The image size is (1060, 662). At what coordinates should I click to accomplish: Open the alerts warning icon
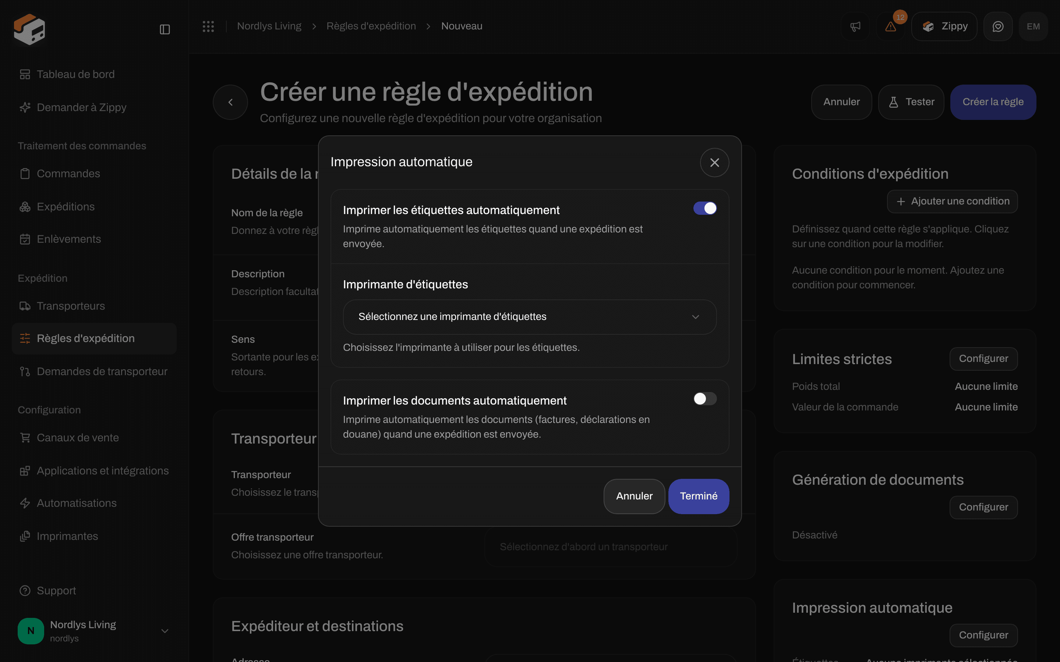pyautogui.click(x=890, y=26)
